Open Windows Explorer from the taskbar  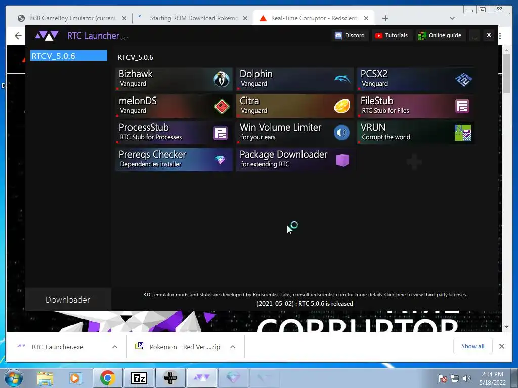pyautogui.click(x=45, y=378)
